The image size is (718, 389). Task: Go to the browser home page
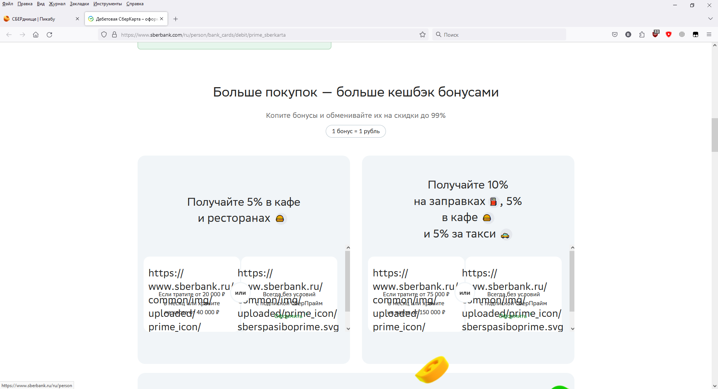tap(36, 35)
